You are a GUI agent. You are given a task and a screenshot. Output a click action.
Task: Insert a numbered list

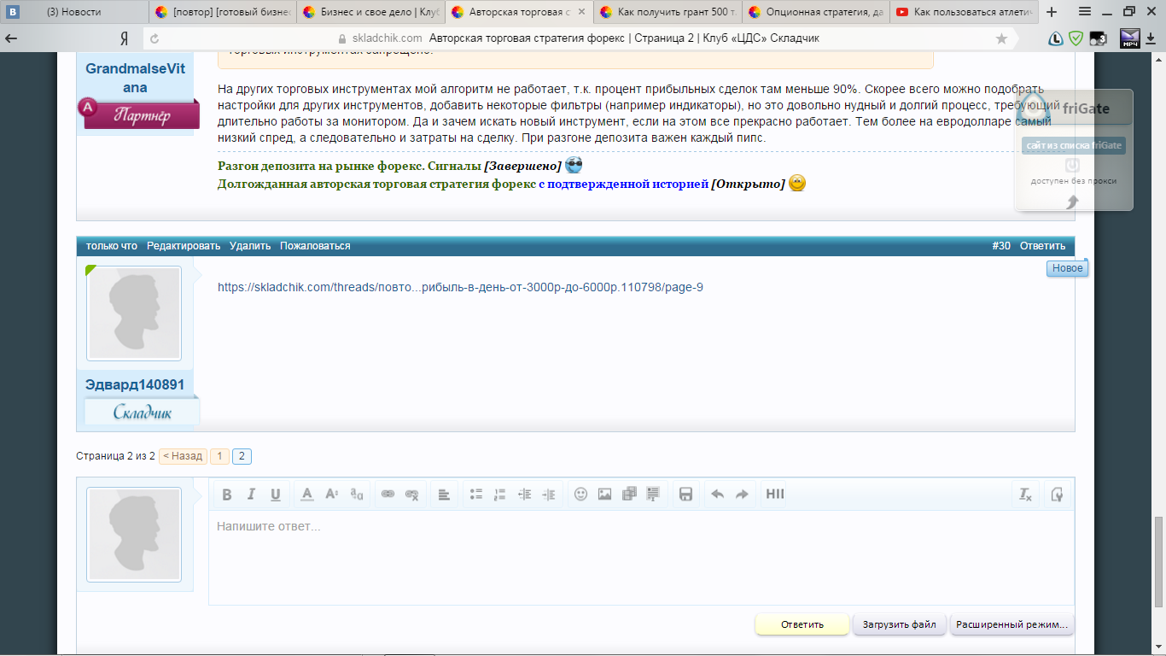click(500, 495)
